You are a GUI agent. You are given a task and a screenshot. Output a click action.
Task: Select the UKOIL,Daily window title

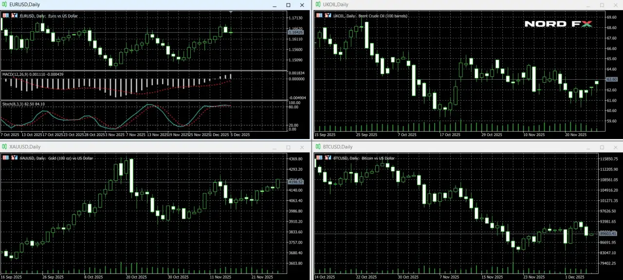click(335, 4)
